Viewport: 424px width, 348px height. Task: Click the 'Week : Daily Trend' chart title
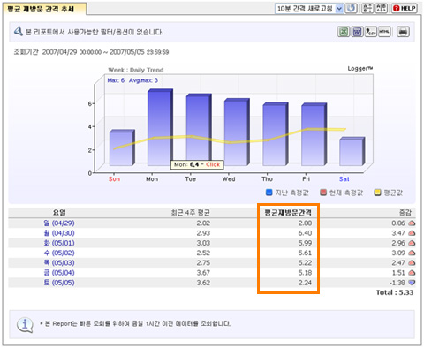click(x=136, y=70)
